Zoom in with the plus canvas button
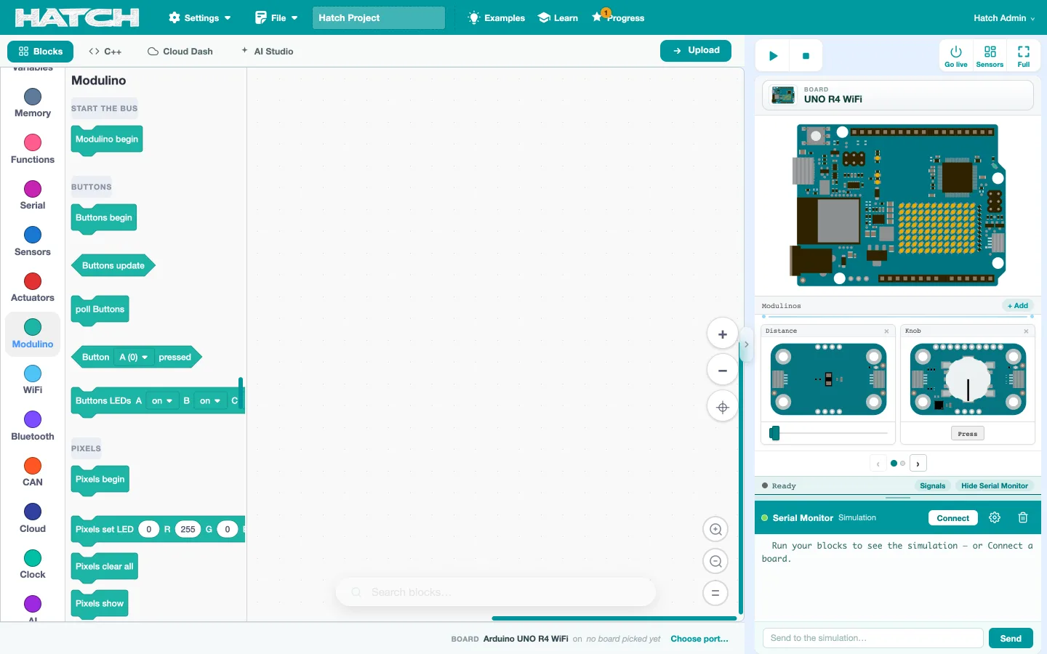The height and width of the screenshot is (654, 1047). pyautogui.click(x=723, y=334)
